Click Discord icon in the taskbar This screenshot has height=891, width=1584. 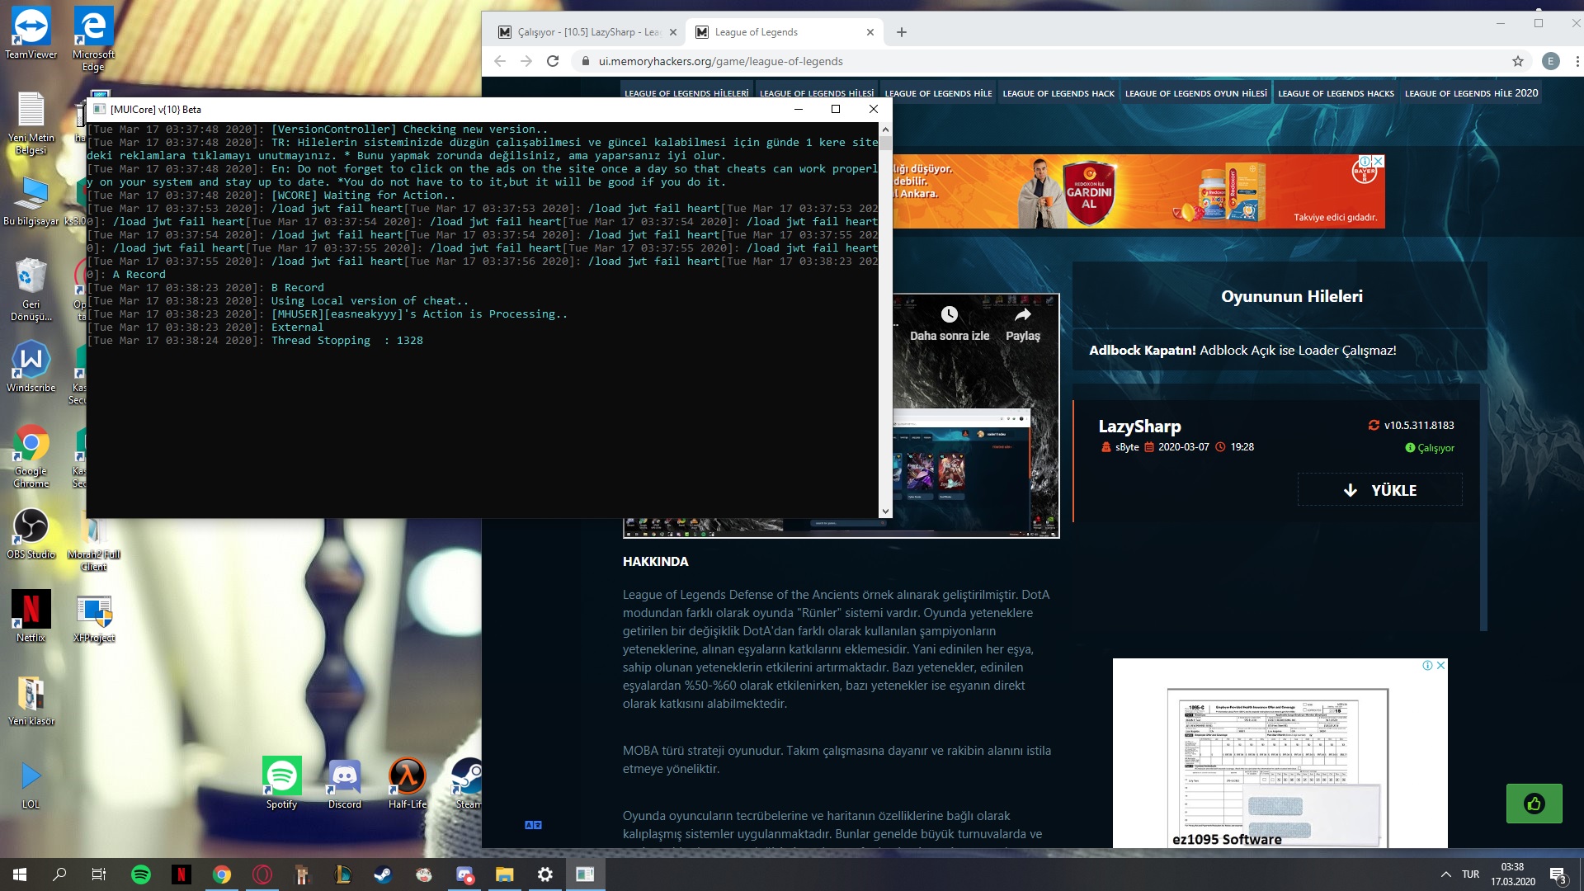tap(464, 874)
